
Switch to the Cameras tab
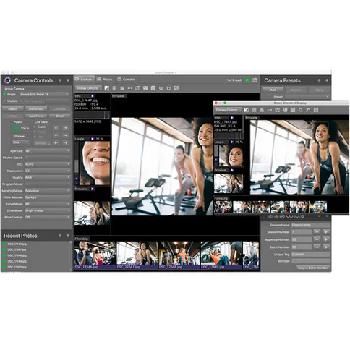127,80
